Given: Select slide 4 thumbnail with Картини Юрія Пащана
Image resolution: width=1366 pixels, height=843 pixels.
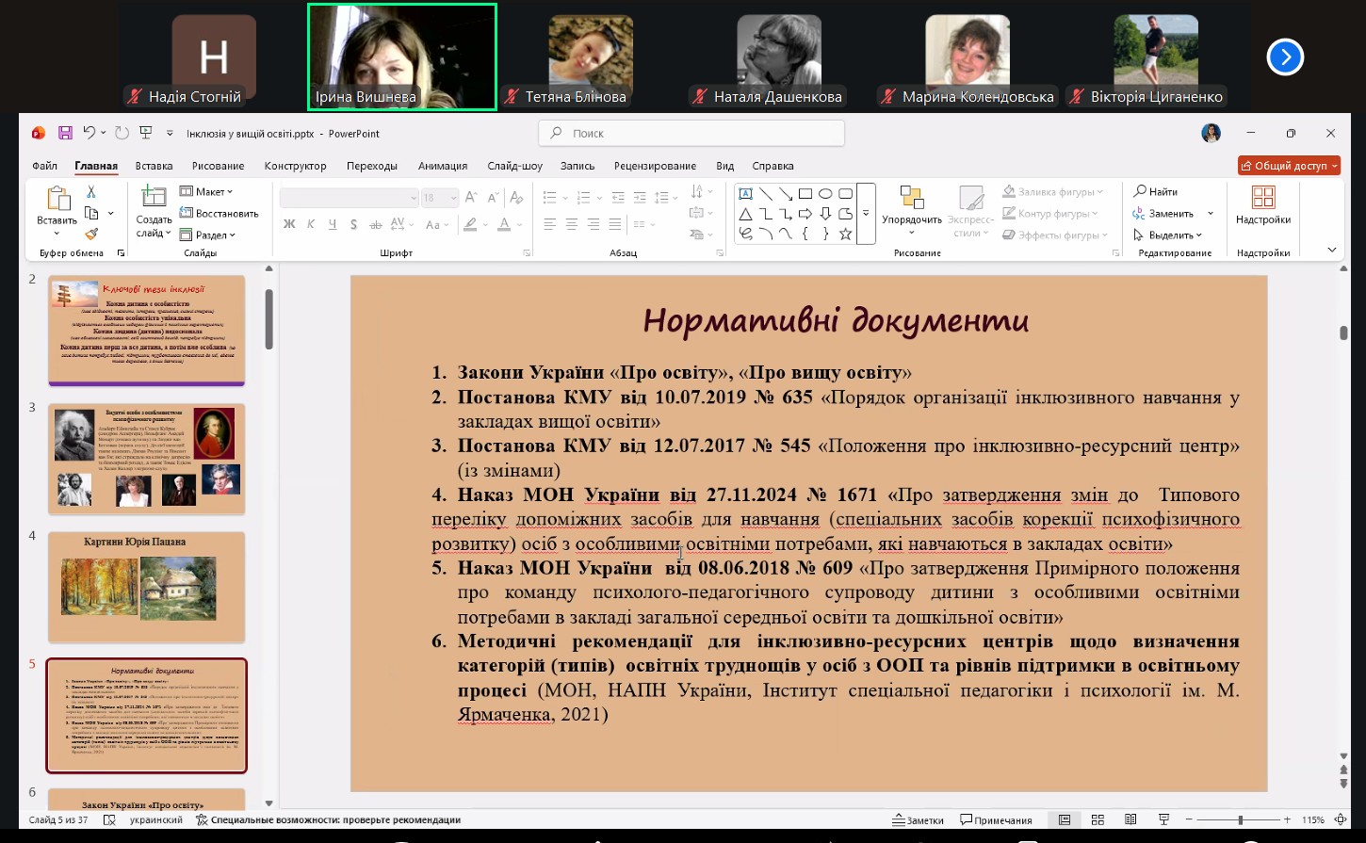Looking at the screenshot, I should coord(146,587).
